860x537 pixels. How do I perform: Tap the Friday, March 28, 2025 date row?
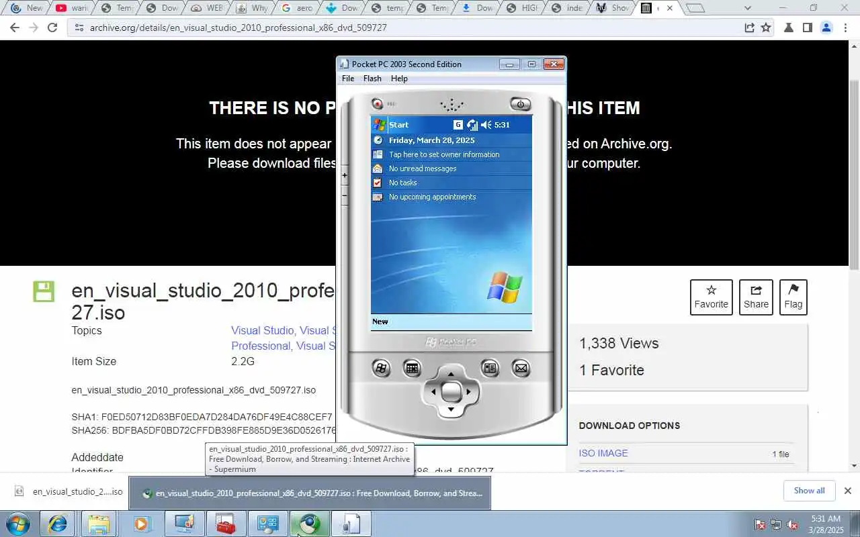point(451,140)
